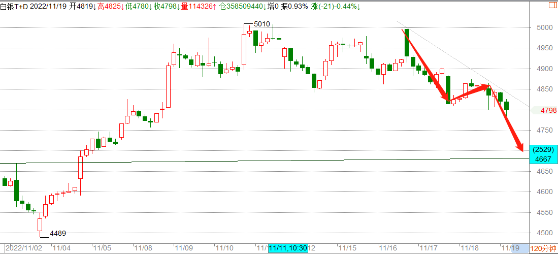Screen dimensions: 558x254
Task: Click the 5010 high point label
Action: (262, 24)
